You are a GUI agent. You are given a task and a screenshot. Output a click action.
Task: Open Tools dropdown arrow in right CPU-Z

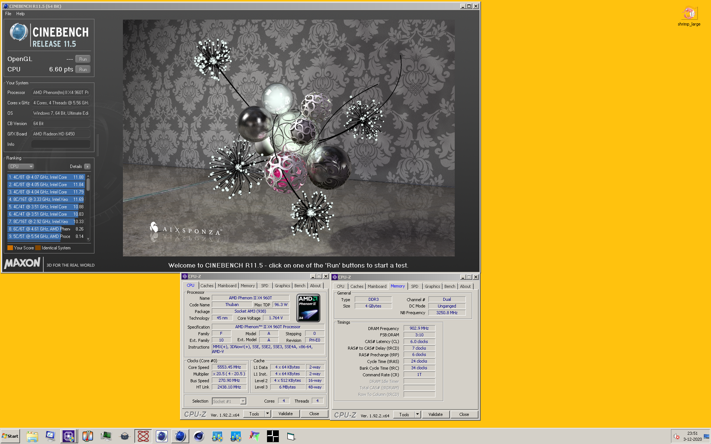(417, 414)
